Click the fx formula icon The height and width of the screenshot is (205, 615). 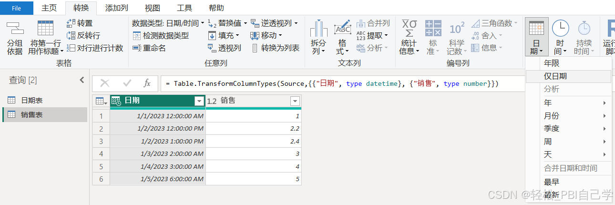tap(147, 83)
